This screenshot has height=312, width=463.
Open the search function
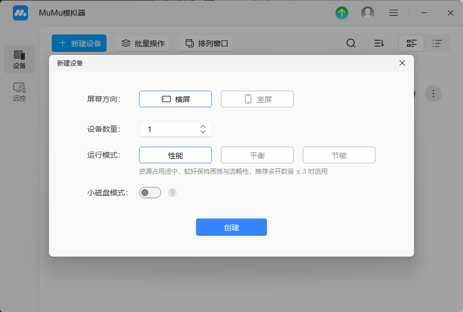[351, 43]
